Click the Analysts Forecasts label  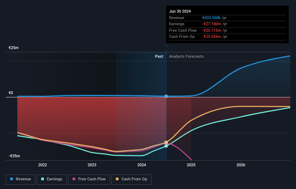pyautogui.click(x=186, y=57)
